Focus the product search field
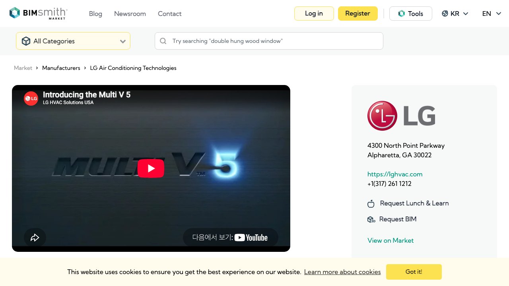 click(269, 41)
